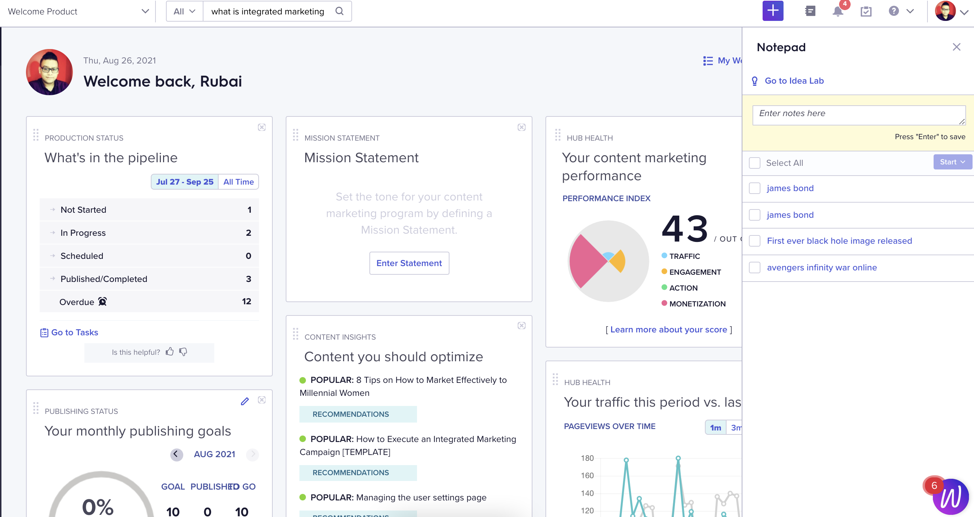Viewport: 974px width, 517px height.
Task: Click the purple plus create button
Action: [772, 11]
